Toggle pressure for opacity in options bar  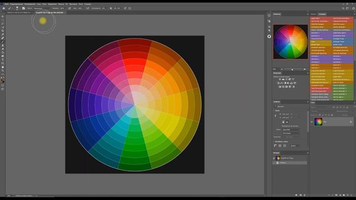point(69,8)
